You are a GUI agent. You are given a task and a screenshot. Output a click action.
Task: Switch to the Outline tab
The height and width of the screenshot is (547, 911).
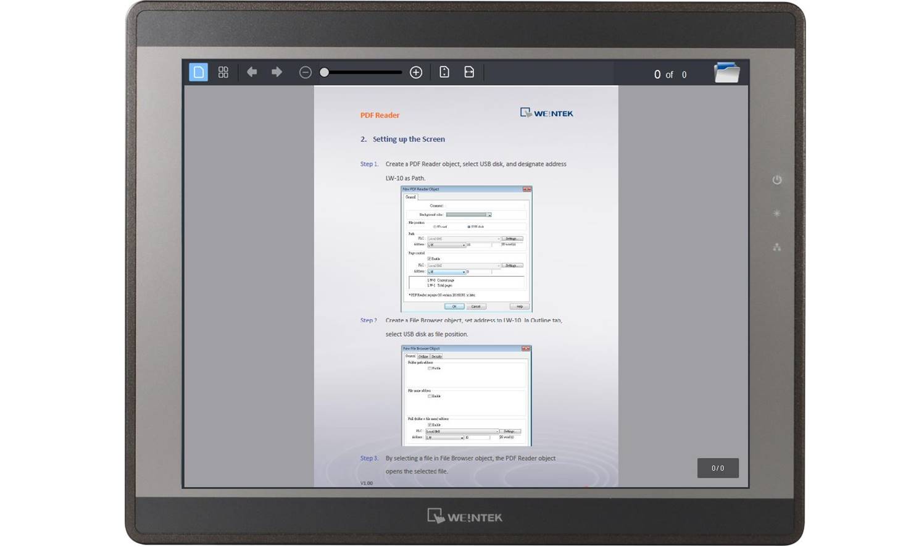pyautogui.click(x=423, y=356)
